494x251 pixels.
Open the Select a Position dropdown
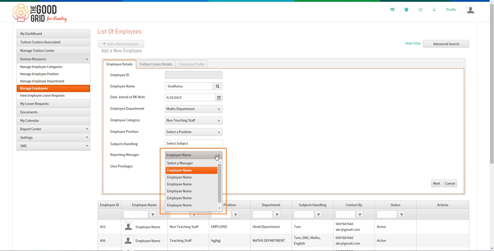pos(193,132)
